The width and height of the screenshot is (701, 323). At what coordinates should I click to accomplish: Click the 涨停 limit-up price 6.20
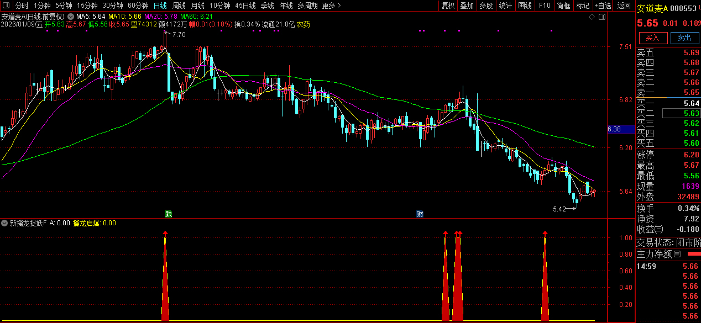(x=691, y=155)
